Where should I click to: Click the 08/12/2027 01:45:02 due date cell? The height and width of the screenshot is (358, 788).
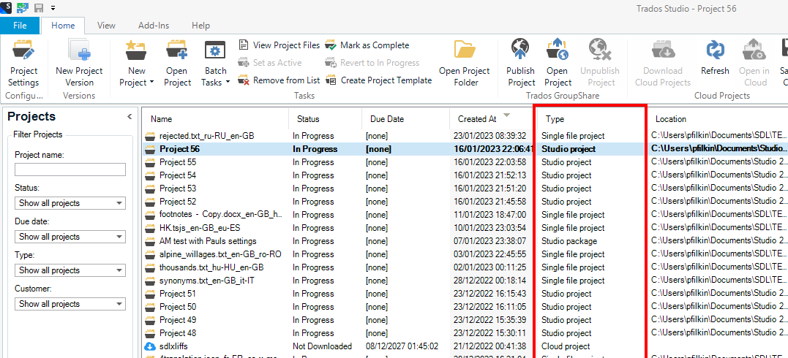tap(402, 346)
